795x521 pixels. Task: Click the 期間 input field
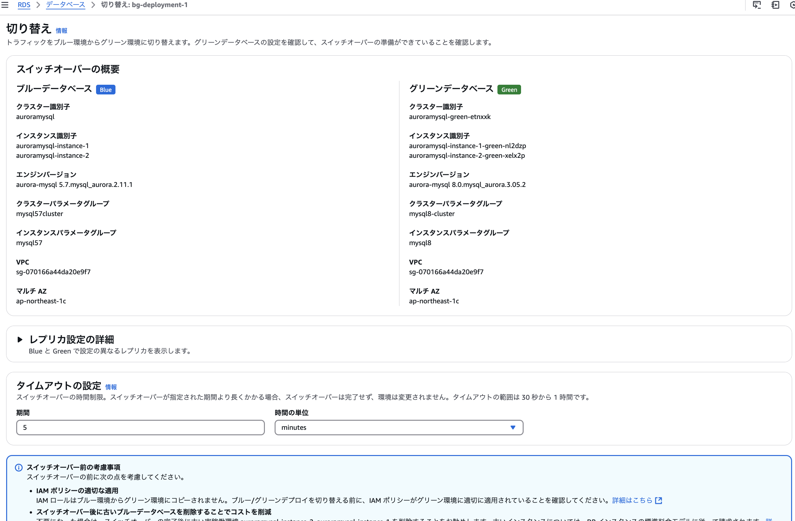(140, 428)
